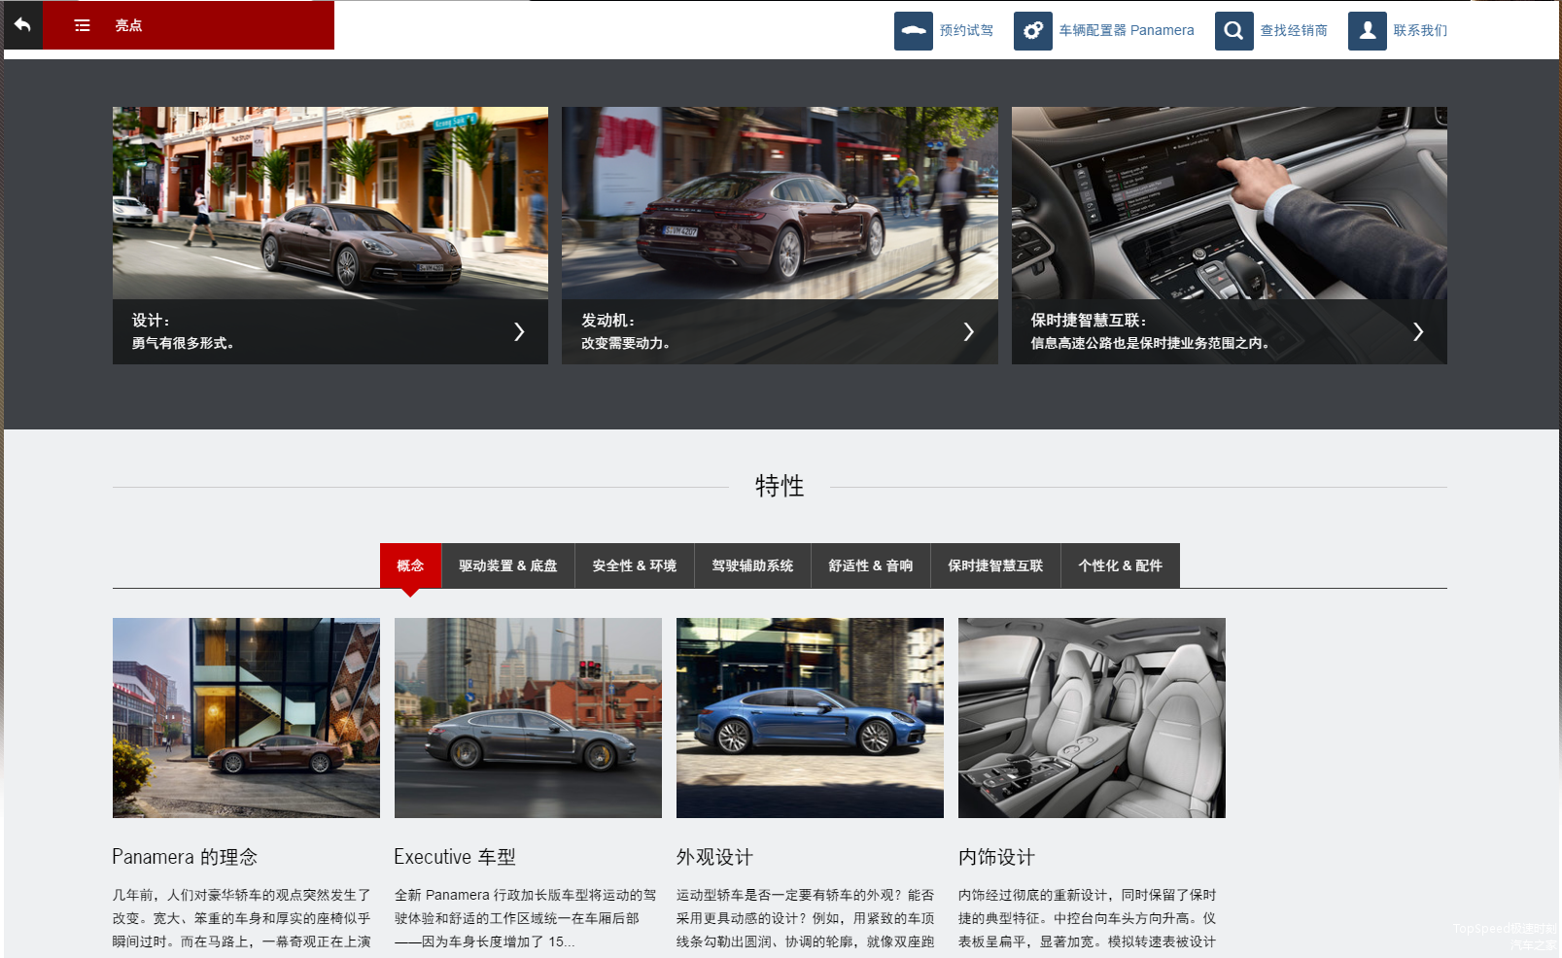Viewport: 1562px width, 958px height.
Task: Open the Executive 车型 thumbnail image
Action: pyautogui.click(x=528, y=718)
